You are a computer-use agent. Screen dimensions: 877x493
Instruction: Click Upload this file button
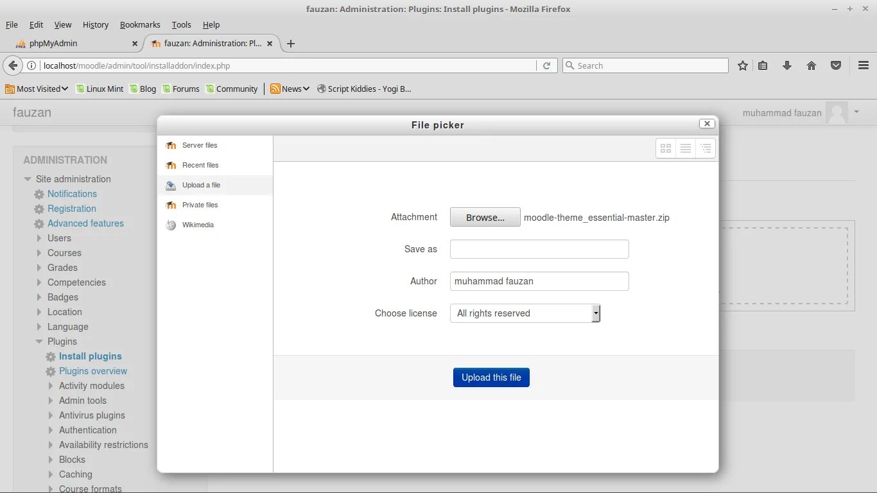pyautogui.click(x=491, y=377)
